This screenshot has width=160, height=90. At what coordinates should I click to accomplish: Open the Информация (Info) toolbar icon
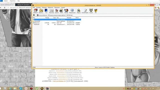[72, 11]
